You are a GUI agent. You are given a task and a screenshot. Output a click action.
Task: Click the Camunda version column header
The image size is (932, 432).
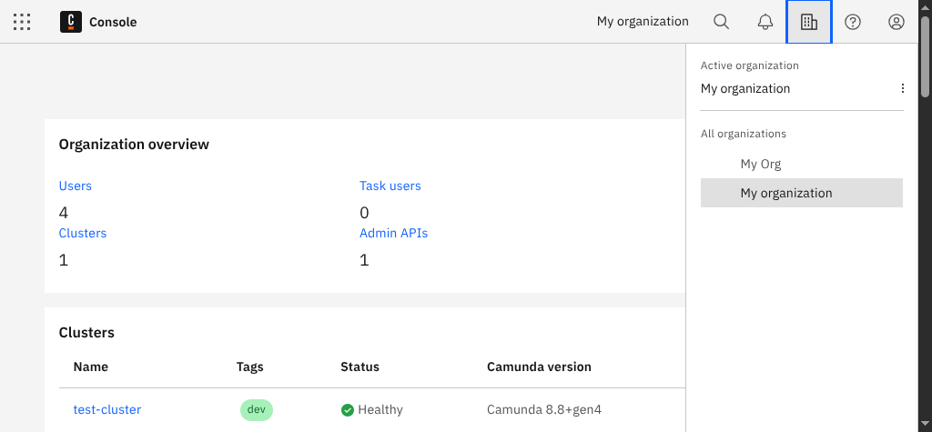[539, 367]
